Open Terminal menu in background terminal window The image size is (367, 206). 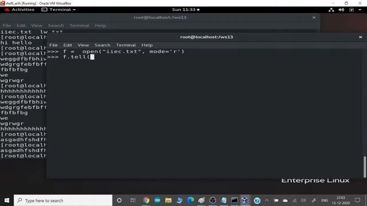(79, 25)
